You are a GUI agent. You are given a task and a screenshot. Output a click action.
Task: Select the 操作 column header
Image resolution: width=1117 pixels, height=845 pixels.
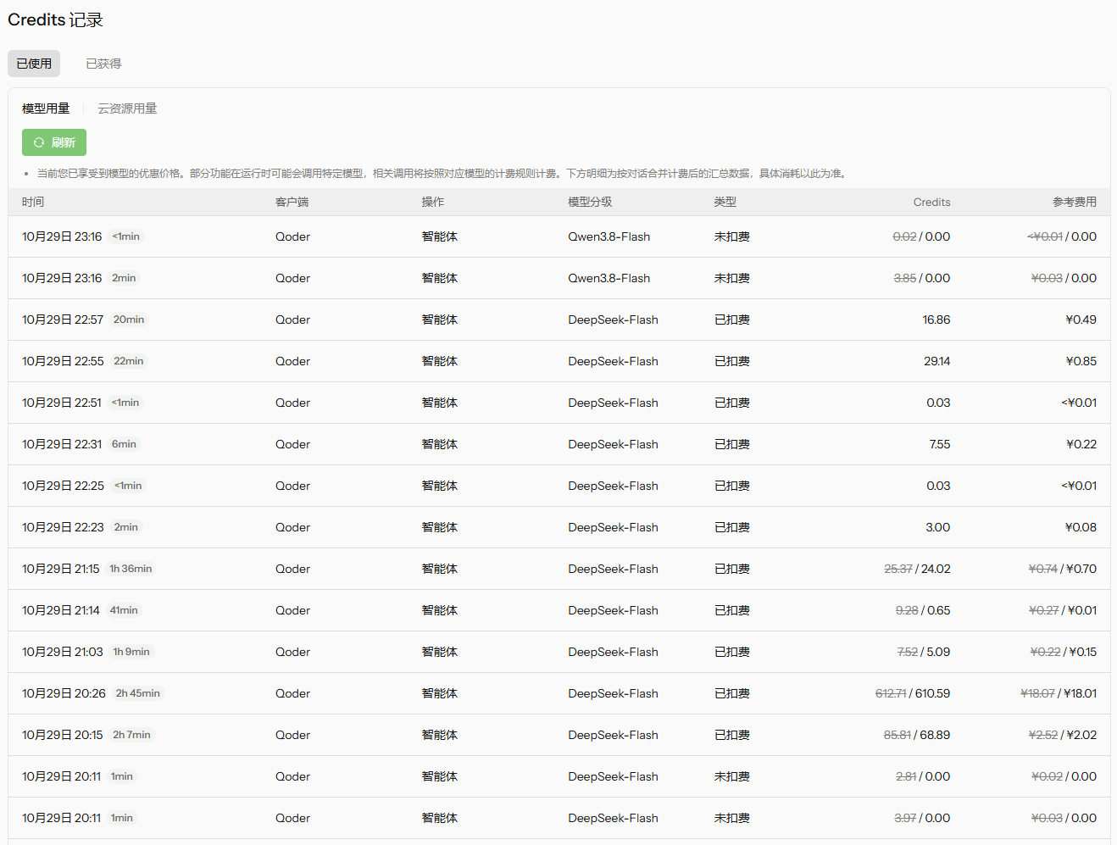433,202
